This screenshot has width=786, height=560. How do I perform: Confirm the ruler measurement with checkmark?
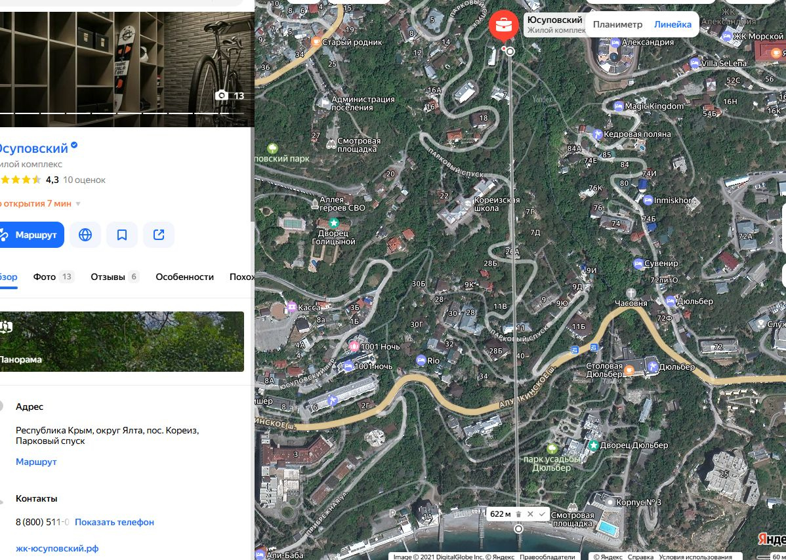coord(542,514)
